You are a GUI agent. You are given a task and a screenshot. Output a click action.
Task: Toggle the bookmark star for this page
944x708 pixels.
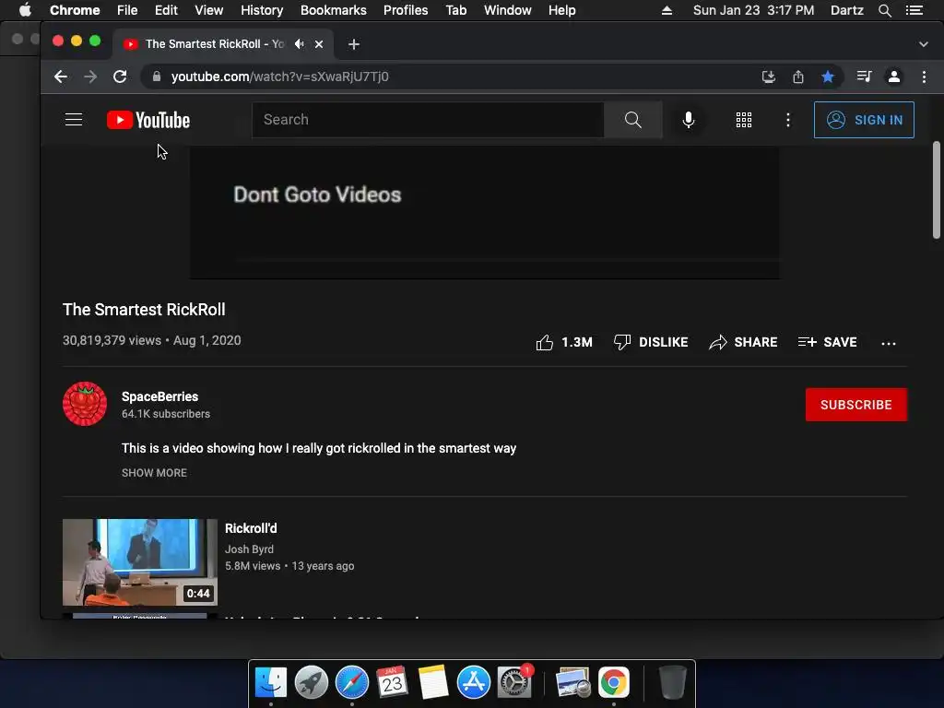point(828,77)
